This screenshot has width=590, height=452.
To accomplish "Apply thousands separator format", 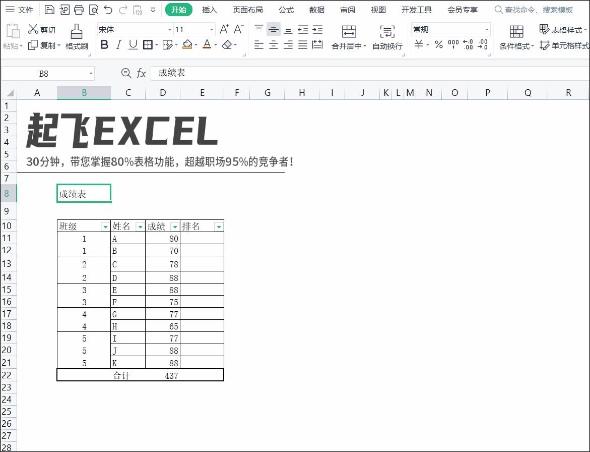I will pyautogui.click(x=453, y=45).
